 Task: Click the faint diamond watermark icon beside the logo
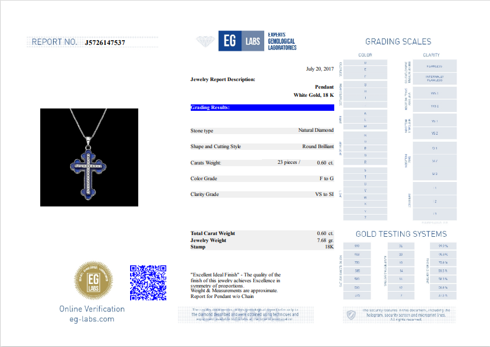(205, 41)
